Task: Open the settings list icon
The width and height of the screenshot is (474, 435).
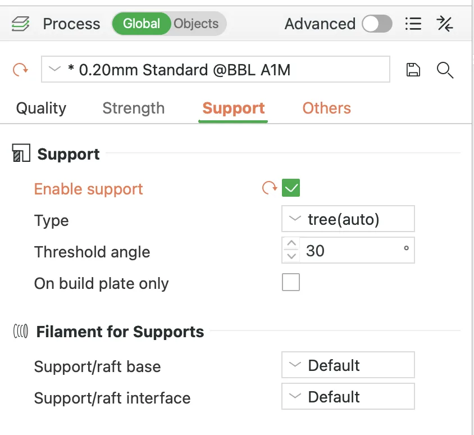Action: click(413, 24)
